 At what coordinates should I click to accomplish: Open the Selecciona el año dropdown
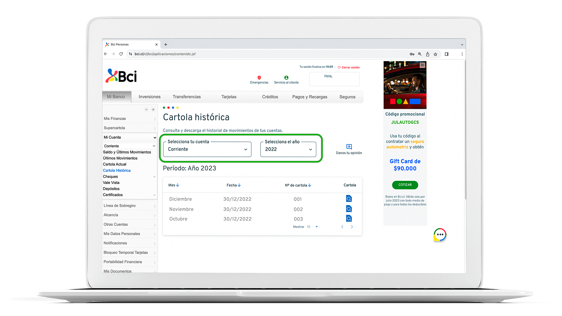pyautogui.click(x=288, y=149)
